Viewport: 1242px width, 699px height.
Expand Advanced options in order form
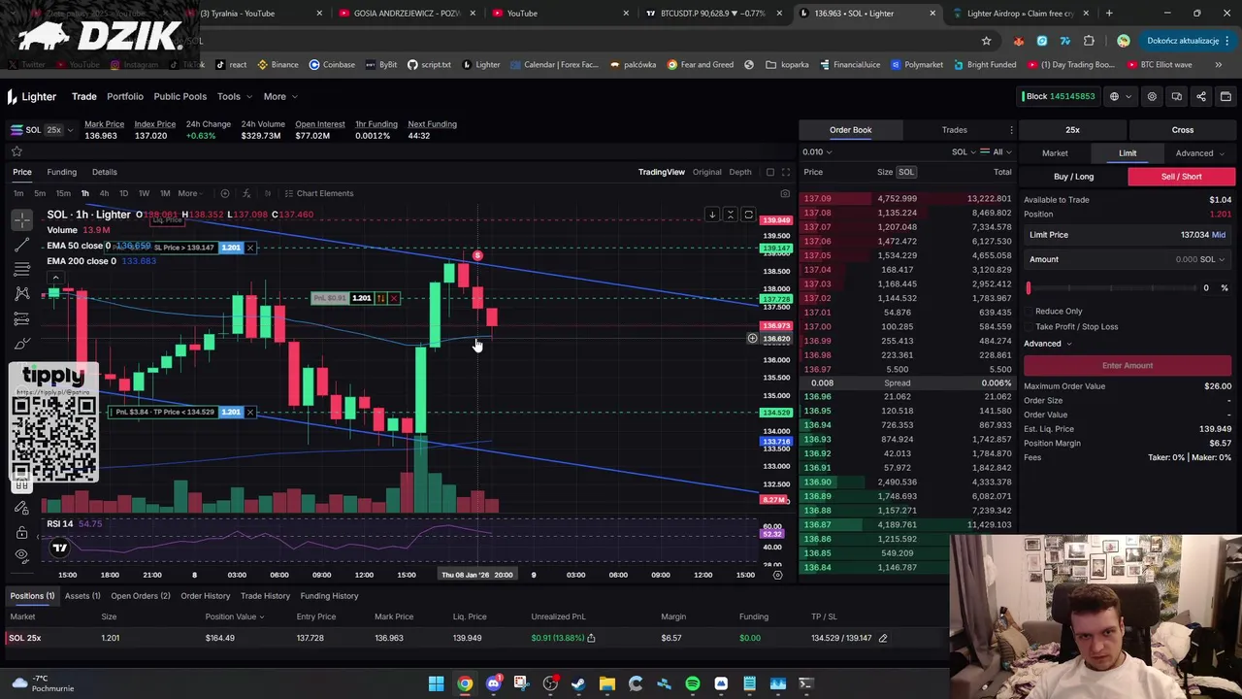[1047, 344]
